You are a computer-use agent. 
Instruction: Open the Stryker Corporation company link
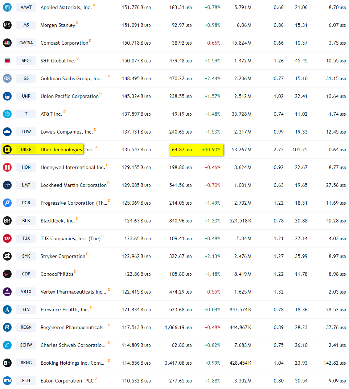point(63,256)
